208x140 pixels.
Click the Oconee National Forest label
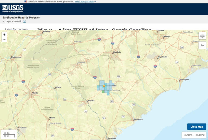click(x=47, y=108)
